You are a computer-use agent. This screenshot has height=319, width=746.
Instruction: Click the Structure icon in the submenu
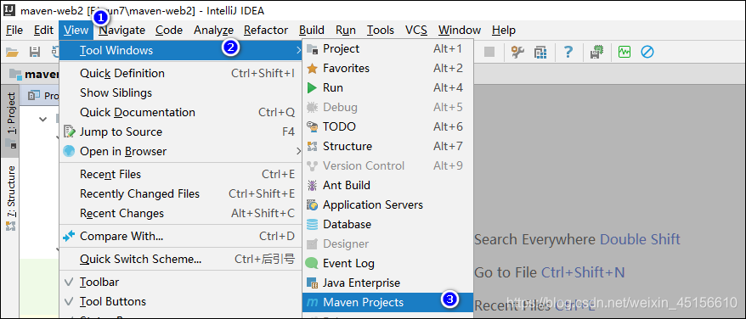pos(312,147)
